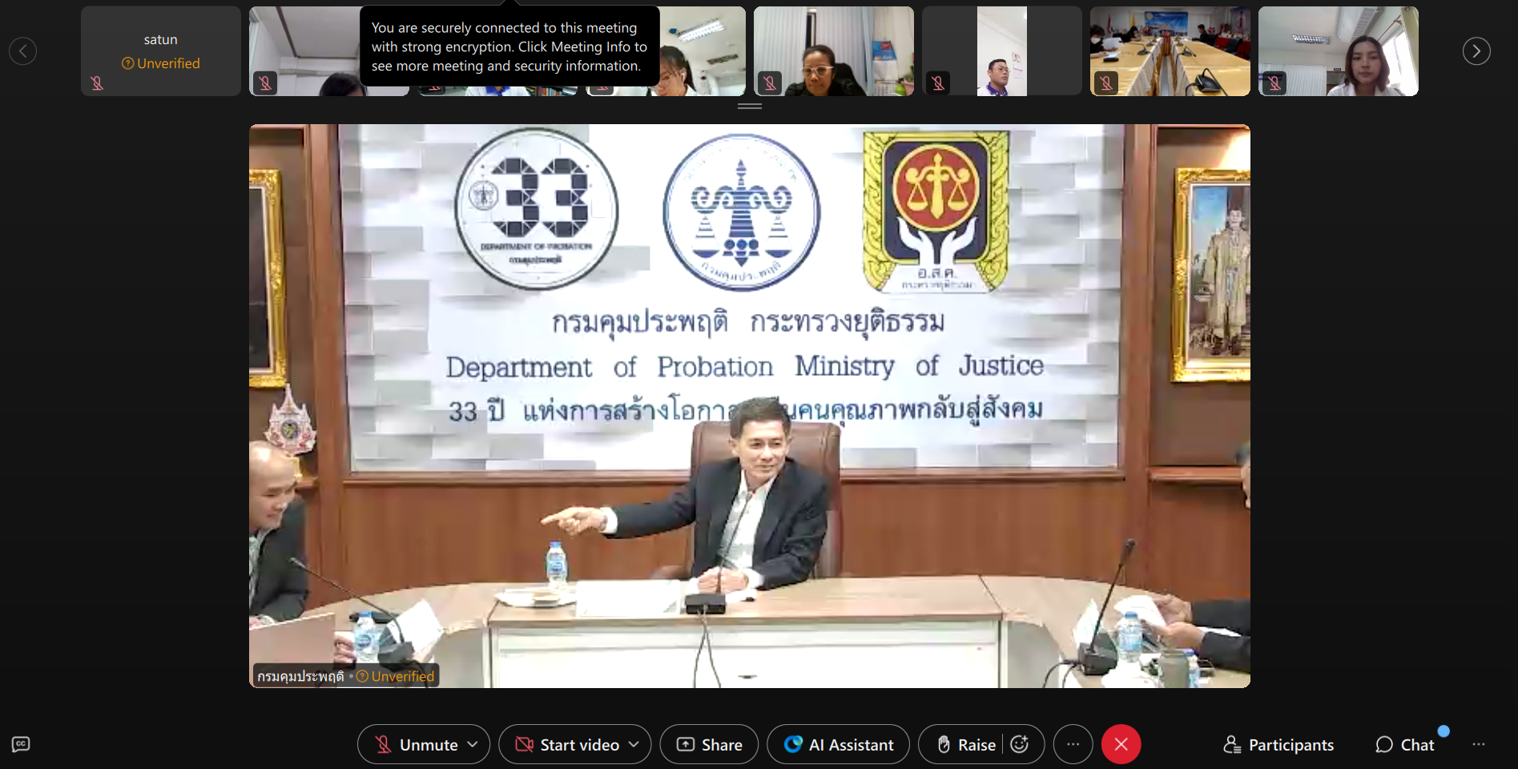Click the closed captions icon
This screenshot has width=1518, height=769.
[x=21, y=744]
